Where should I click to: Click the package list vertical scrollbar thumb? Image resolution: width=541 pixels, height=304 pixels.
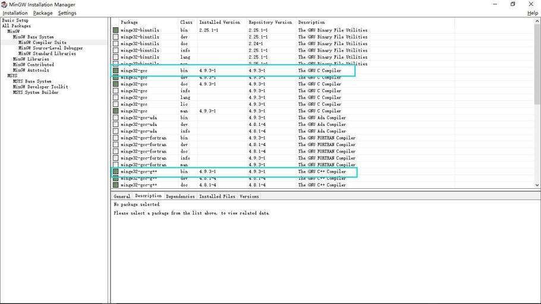click(537, 64)
